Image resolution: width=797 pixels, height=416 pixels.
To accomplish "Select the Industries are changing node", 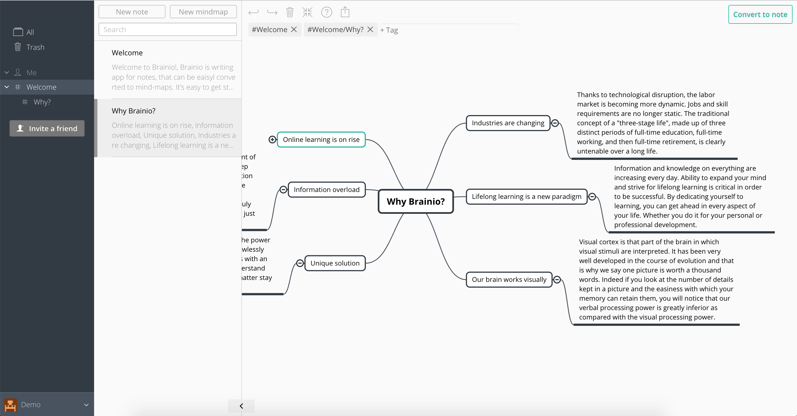I will click(508, 123).
